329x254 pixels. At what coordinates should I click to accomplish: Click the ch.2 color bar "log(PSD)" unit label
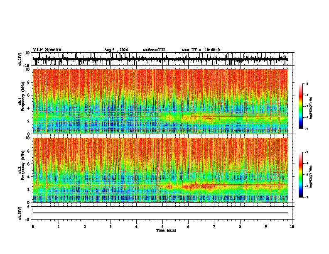click(x=311, y=176)
